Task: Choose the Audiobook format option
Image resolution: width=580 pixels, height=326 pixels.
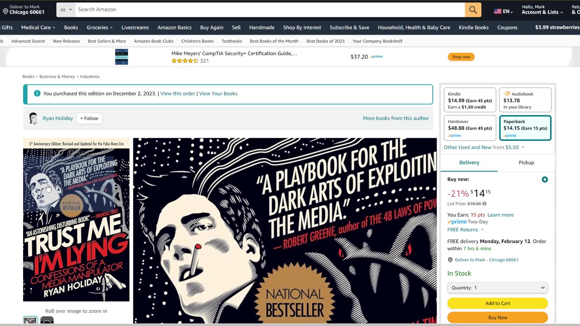Action: (525, 100)
